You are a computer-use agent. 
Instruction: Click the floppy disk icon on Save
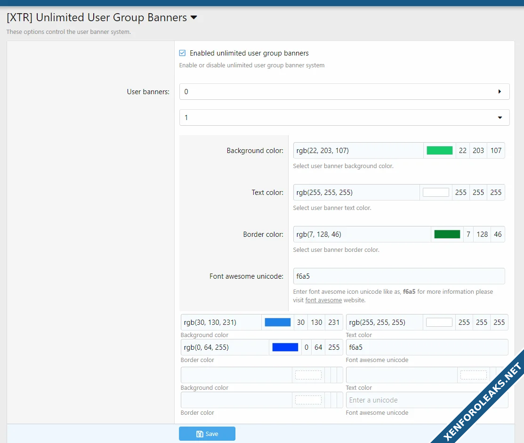(200, 434)
